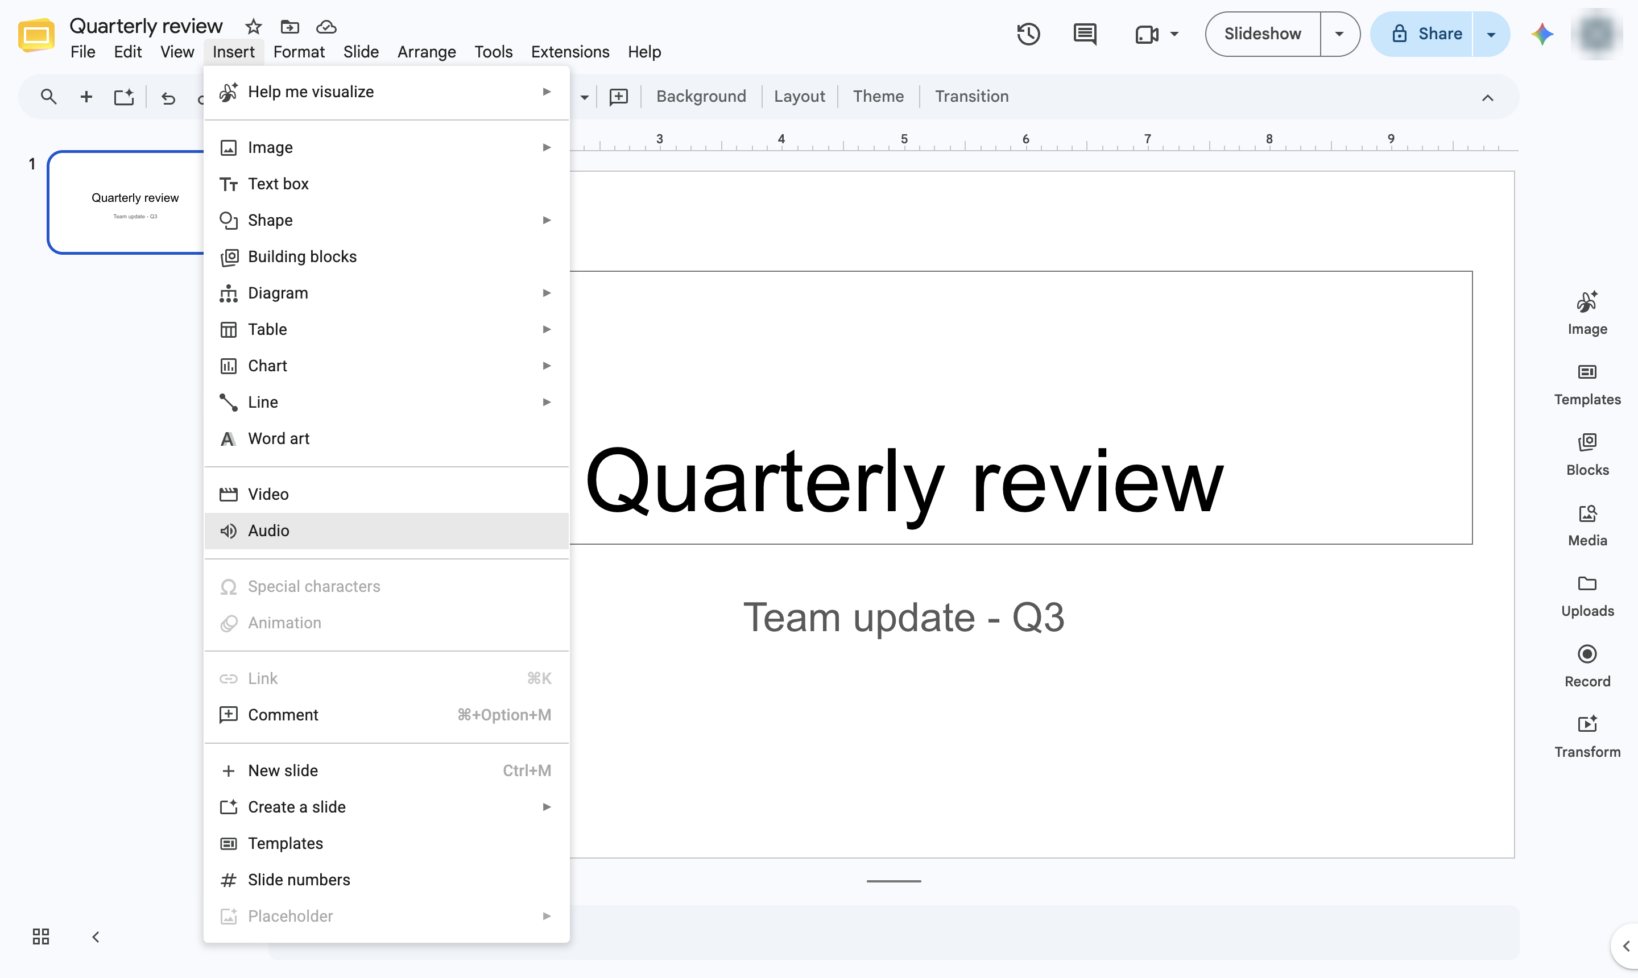This screenshot has height=978, width=1638.
Task: Open the Gemini sparkle assistant
Action: (1542, 34)
